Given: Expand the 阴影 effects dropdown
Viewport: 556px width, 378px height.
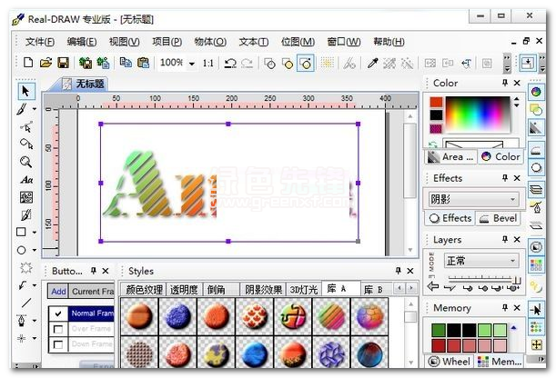Looking at the screenshot, I should point(513,199).
